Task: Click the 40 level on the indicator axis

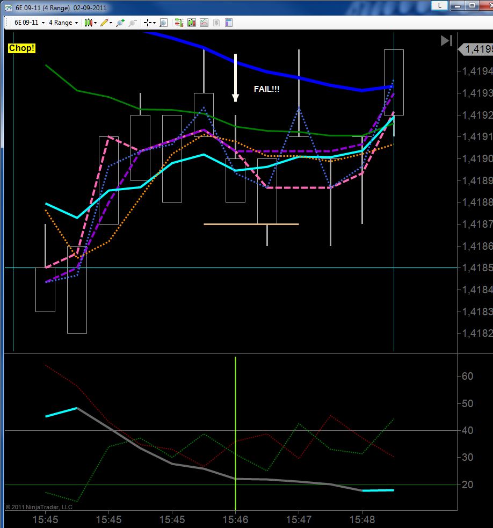Action: click(467, 430)
